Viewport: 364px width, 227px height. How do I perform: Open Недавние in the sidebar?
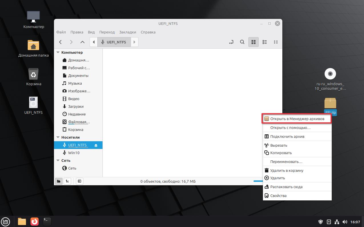(78, 114)
